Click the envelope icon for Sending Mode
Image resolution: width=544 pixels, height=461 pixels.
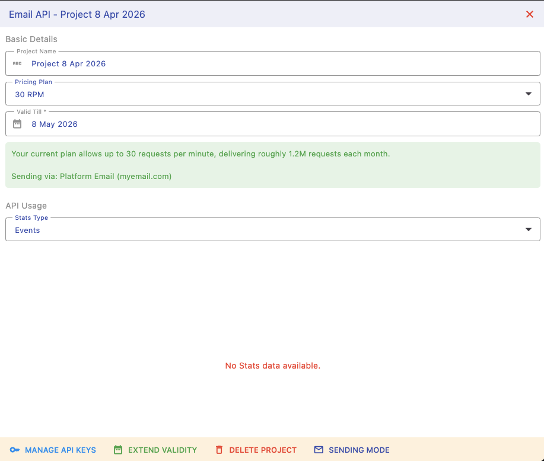(x=319, y=450)
